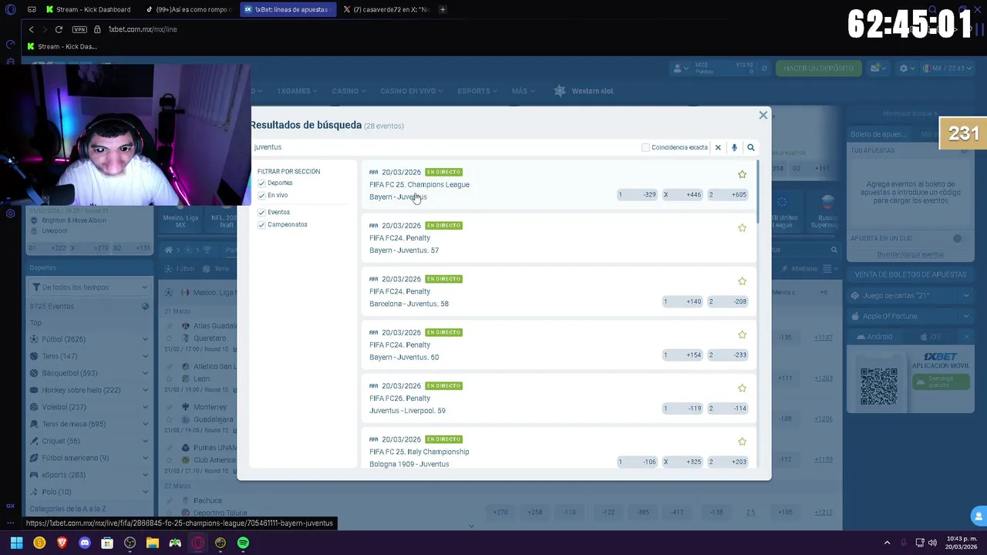Open CASINO menu
987x555 pixels.
(349, 91)
